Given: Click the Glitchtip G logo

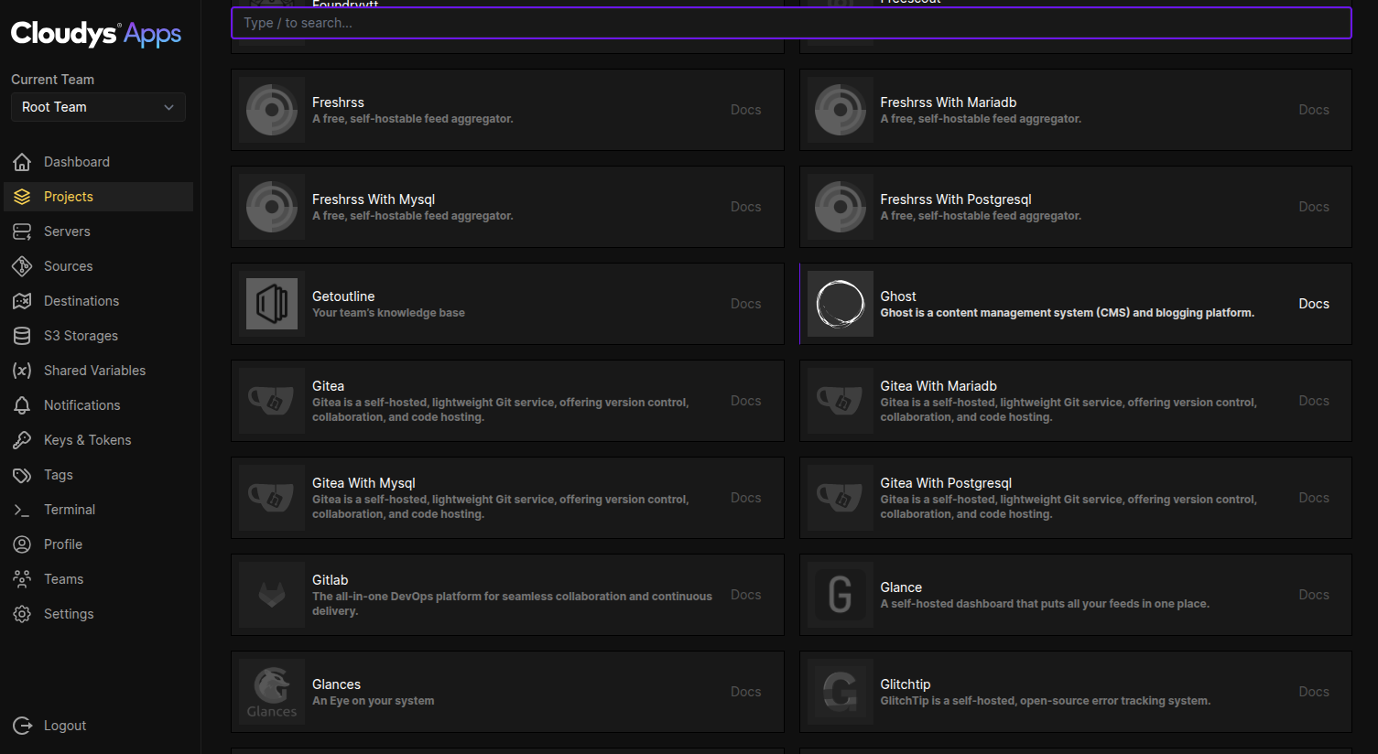Looking at the screenshot, I should (x=841, y=692).
